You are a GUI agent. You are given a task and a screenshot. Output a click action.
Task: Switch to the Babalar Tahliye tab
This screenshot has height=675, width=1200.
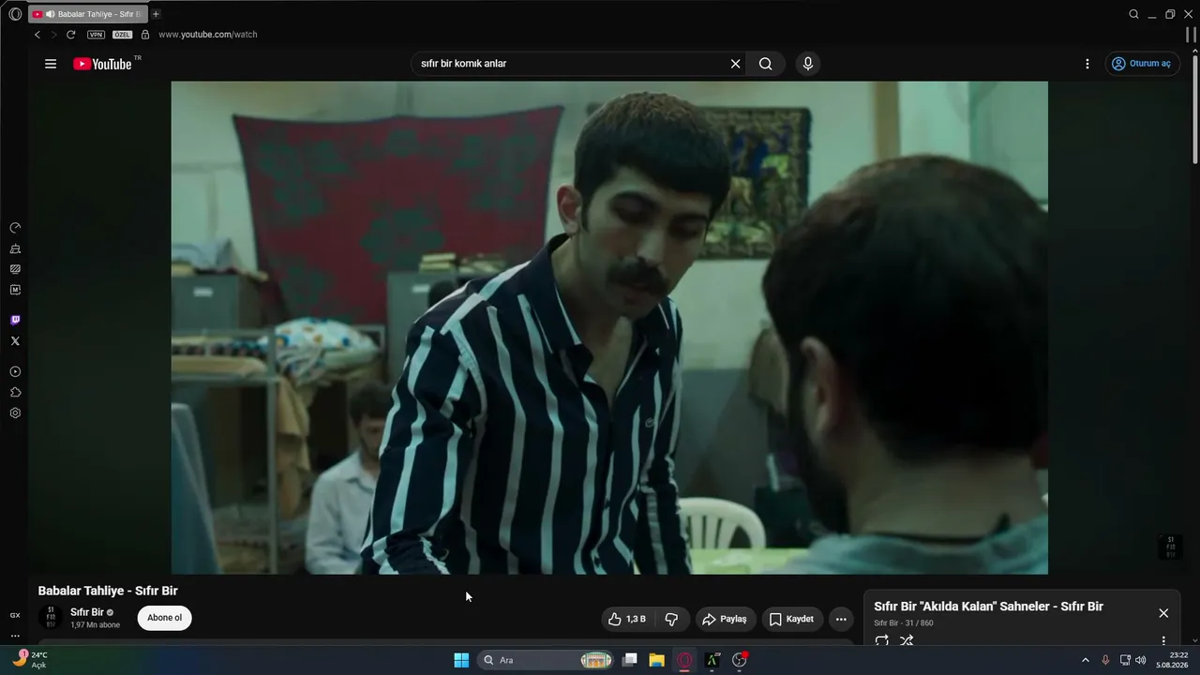click(x=88, y=14)
